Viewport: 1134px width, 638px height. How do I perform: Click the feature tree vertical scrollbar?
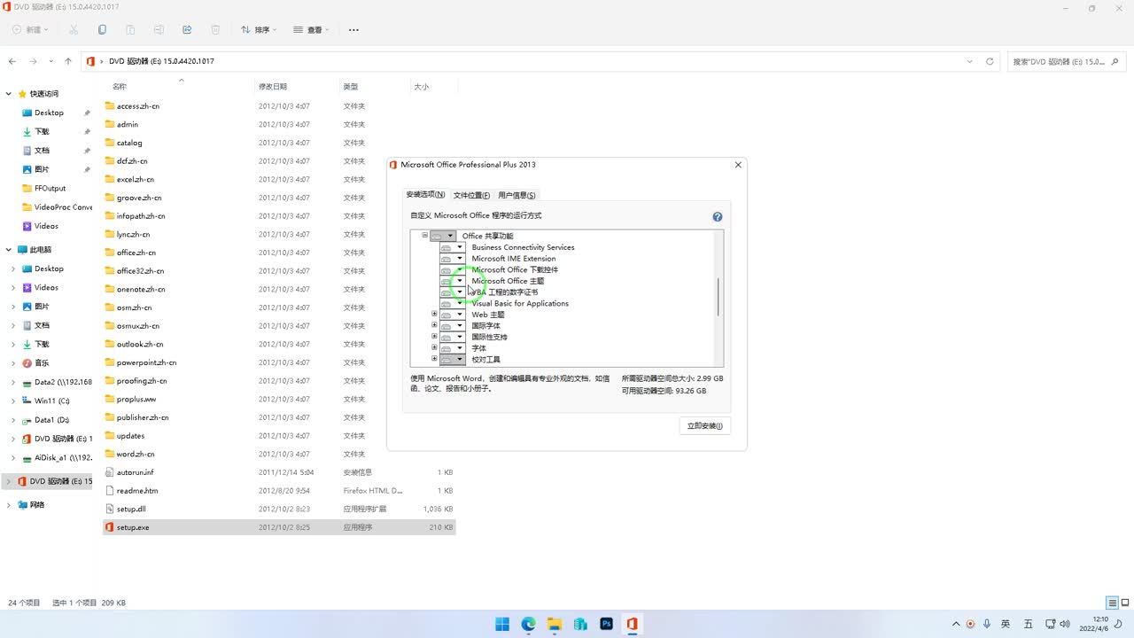click(x=718, y=297)
